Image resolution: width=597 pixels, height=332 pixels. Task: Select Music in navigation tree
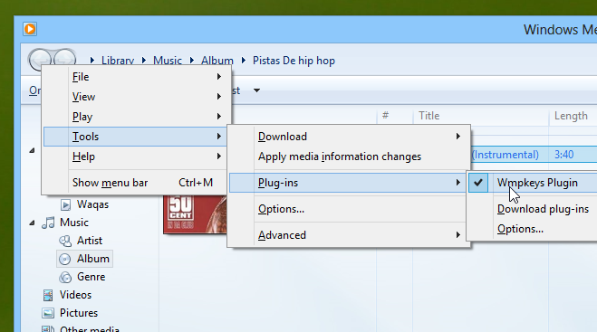pyautogui.click(x=74, y=223)
